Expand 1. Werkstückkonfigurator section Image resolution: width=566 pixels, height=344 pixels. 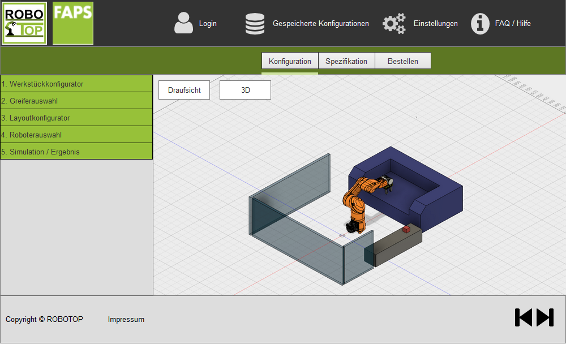[76, 84]
